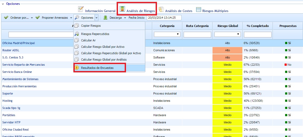
Task: Select the Calcular Ar menu entry
Action: 88,40
